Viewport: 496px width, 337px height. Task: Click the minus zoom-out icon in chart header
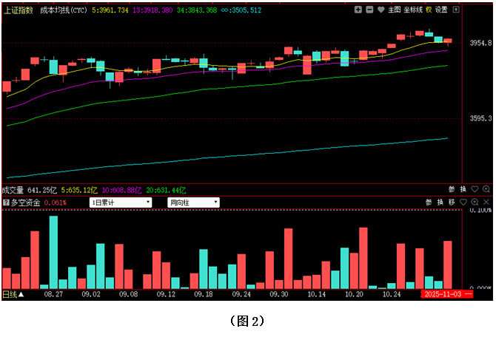click(x=369, y=10)
